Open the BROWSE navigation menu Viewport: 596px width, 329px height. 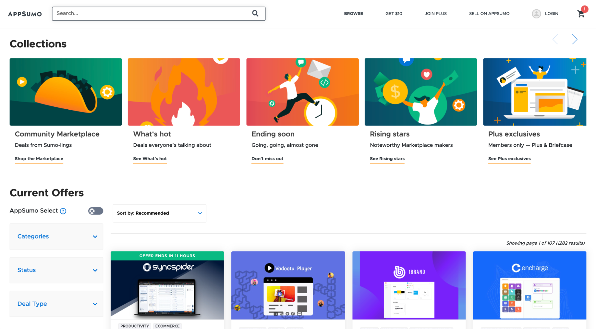tap(353, 13)
